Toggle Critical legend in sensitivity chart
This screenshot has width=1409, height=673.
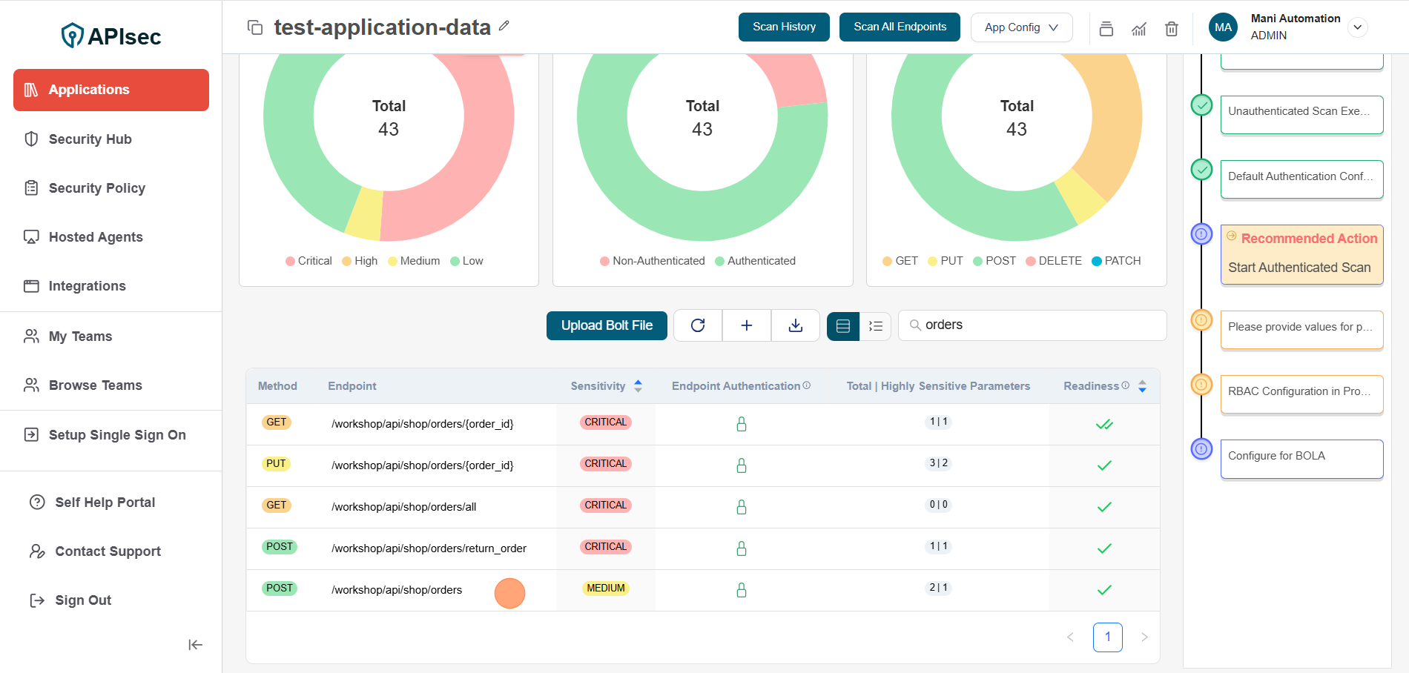coord(308,261)
